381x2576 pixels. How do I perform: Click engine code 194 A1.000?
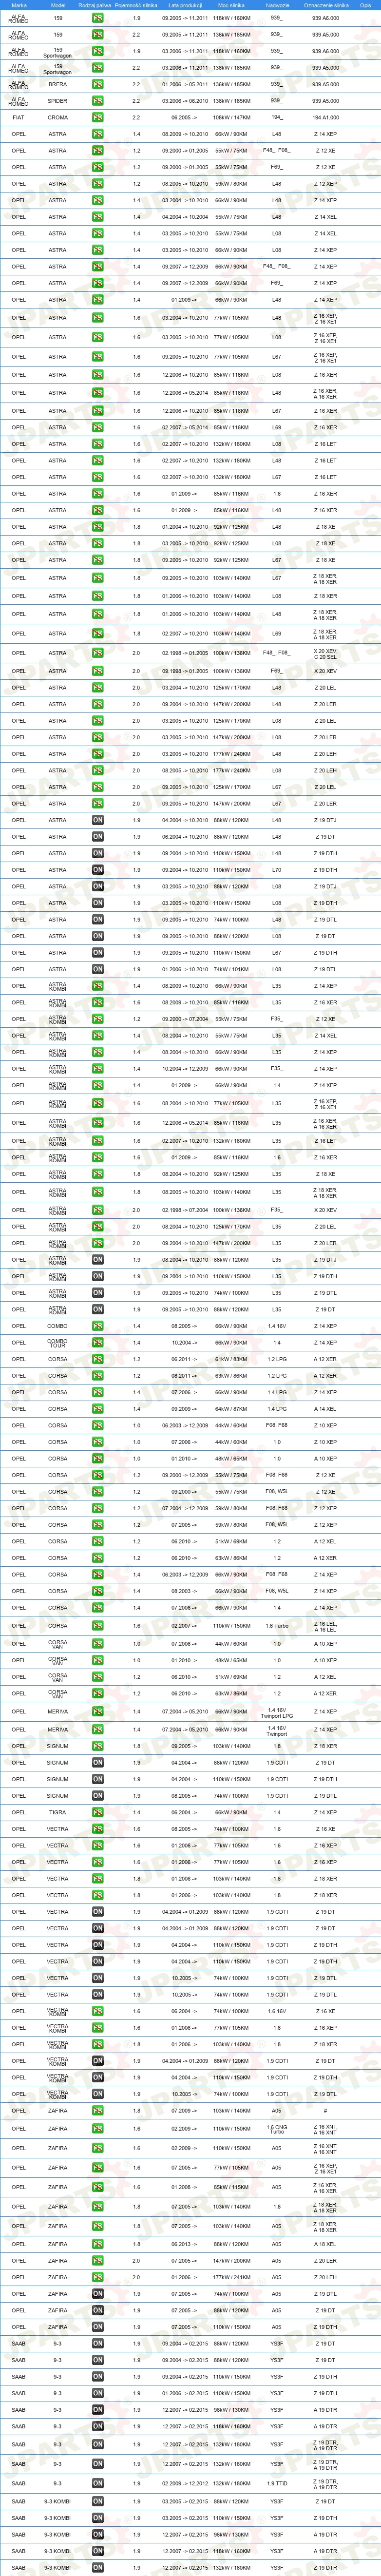tap(326, 118)
